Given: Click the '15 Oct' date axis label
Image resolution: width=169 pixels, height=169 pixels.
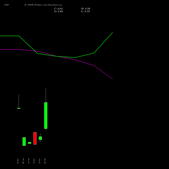Looking at the screenshot, I should (x=34, y=161).
